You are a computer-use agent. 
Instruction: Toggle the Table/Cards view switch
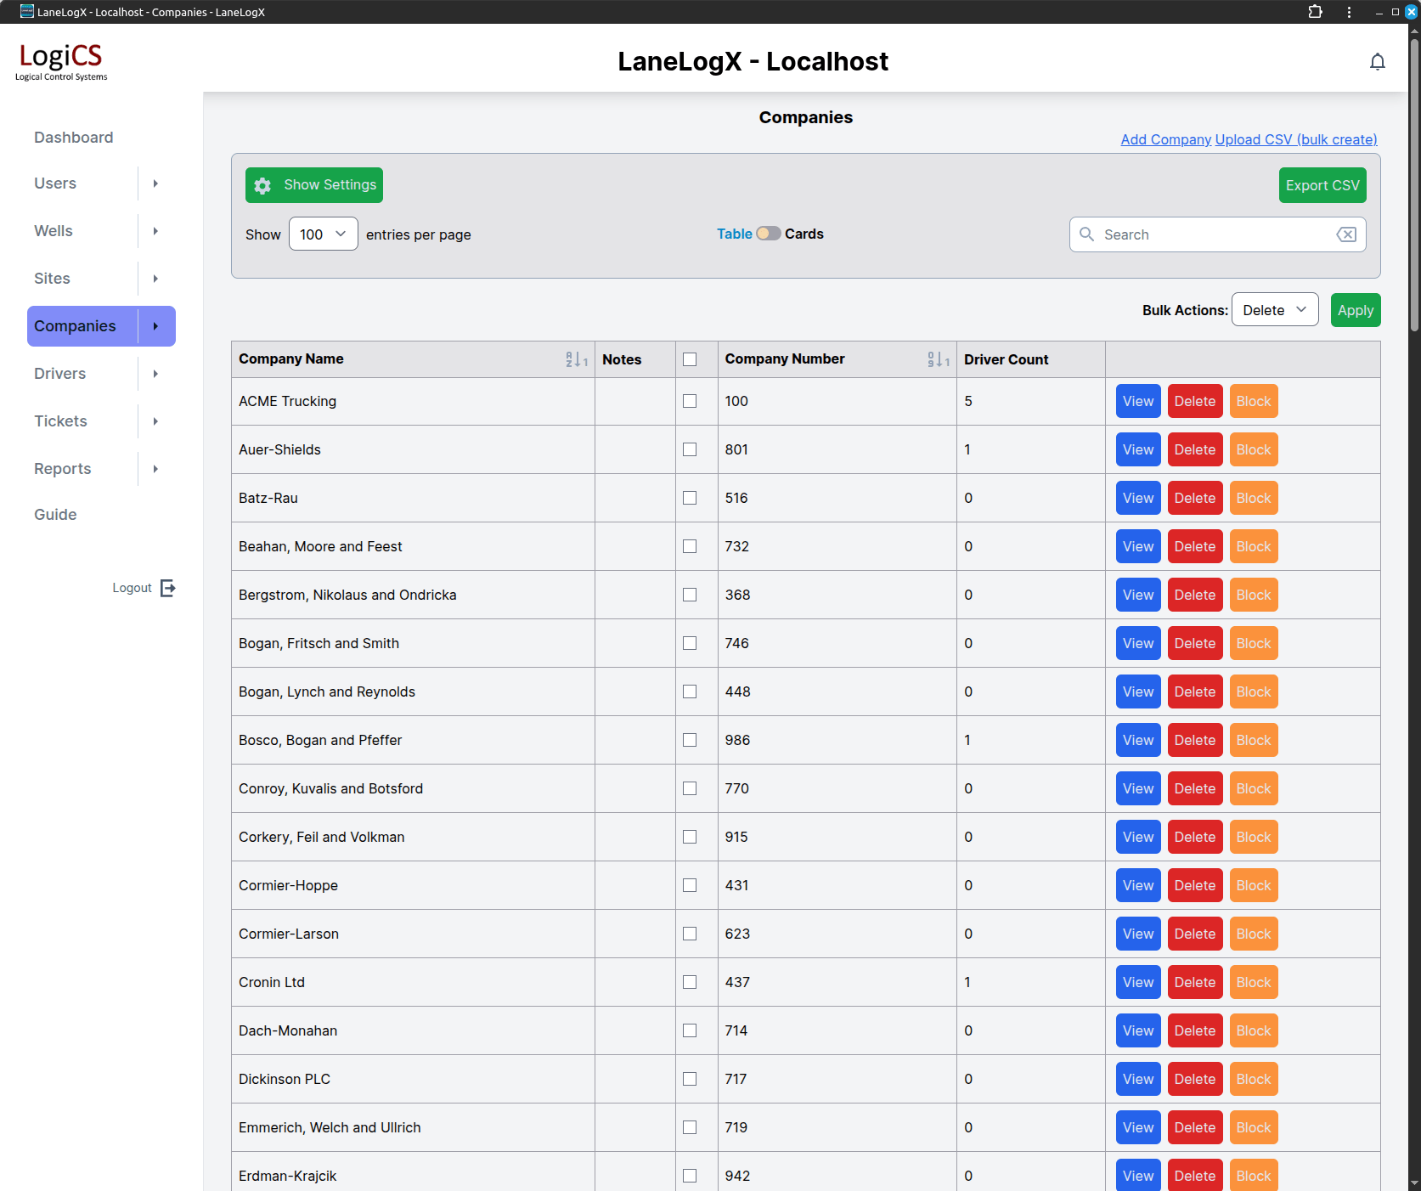click(769, 234)
